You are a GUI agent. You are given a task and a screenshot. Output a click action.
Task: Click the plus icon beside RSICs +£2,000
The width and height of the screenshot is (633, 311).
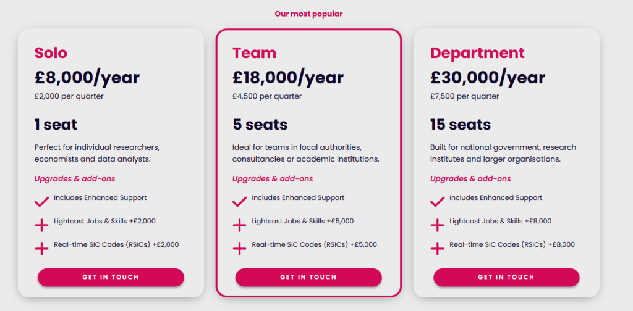(41, 249)
